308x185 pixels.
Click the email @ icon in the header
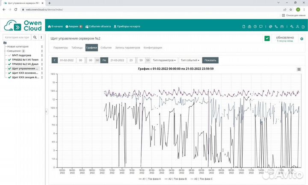tap(270, 27)
